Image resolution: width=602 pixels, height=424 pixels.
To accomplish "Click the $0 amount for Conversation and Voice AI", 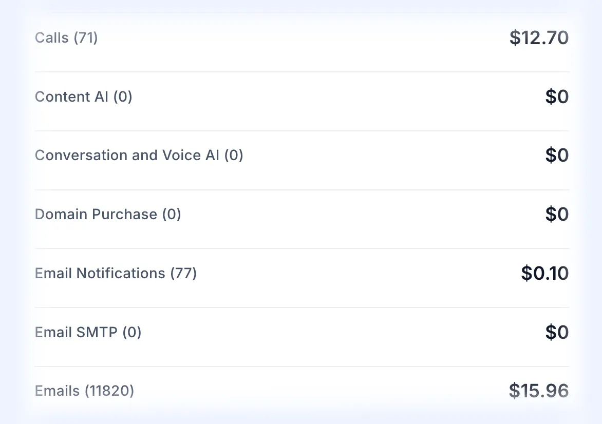I will [557, 156].
